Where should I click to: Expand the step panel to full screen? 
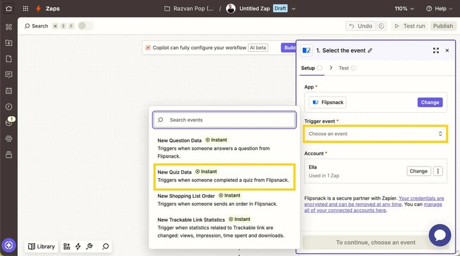436,50
